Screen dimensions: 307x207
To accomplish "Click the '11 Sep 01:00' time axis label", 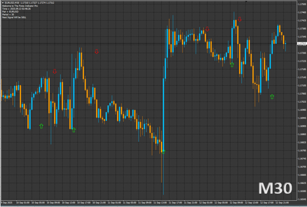I will click(x=114, y=203).
